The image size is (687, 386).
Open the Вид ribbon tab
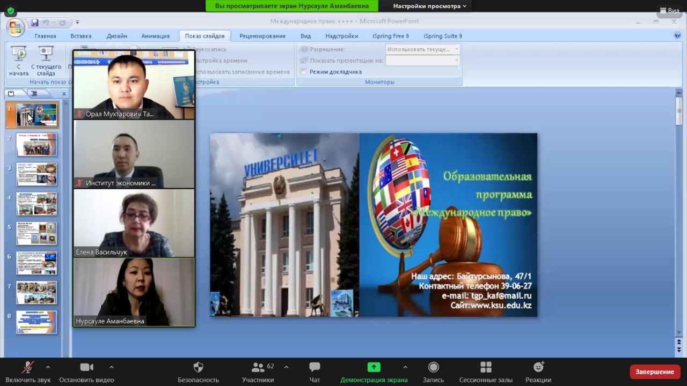click(x=305, y=36)
